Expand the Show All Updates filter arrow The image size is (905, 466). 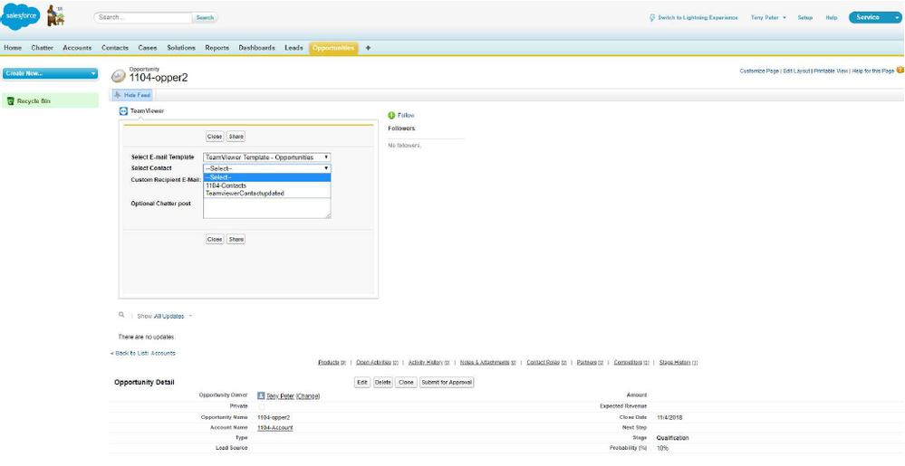[190, 316]
